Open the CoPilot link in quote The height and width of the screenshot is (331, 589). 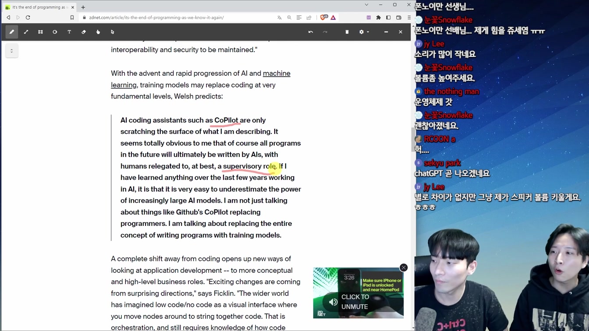tap(226, 120)
